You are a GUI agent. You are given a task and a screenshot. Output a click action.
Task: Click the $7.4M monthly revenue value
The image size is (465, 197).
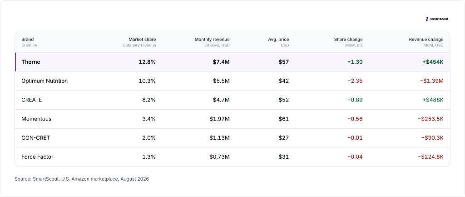221,62
